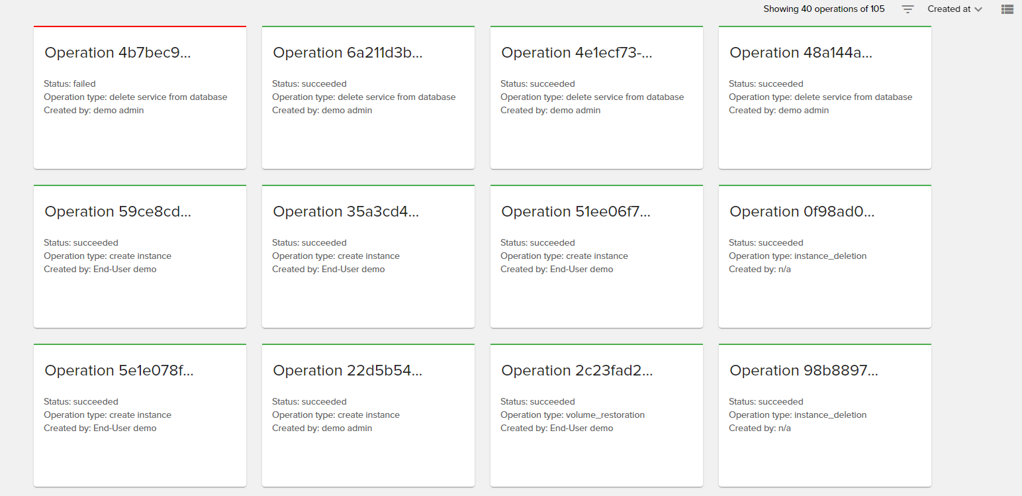Click the view mode icon beside Created at
Screen dimensions: 1022x496
pos(1007,9)
